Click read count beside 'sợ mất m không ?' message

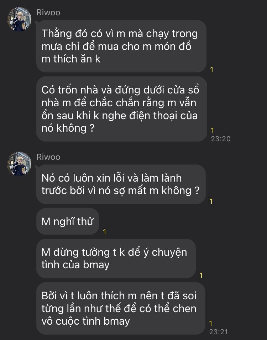click(x=211, y=201)
